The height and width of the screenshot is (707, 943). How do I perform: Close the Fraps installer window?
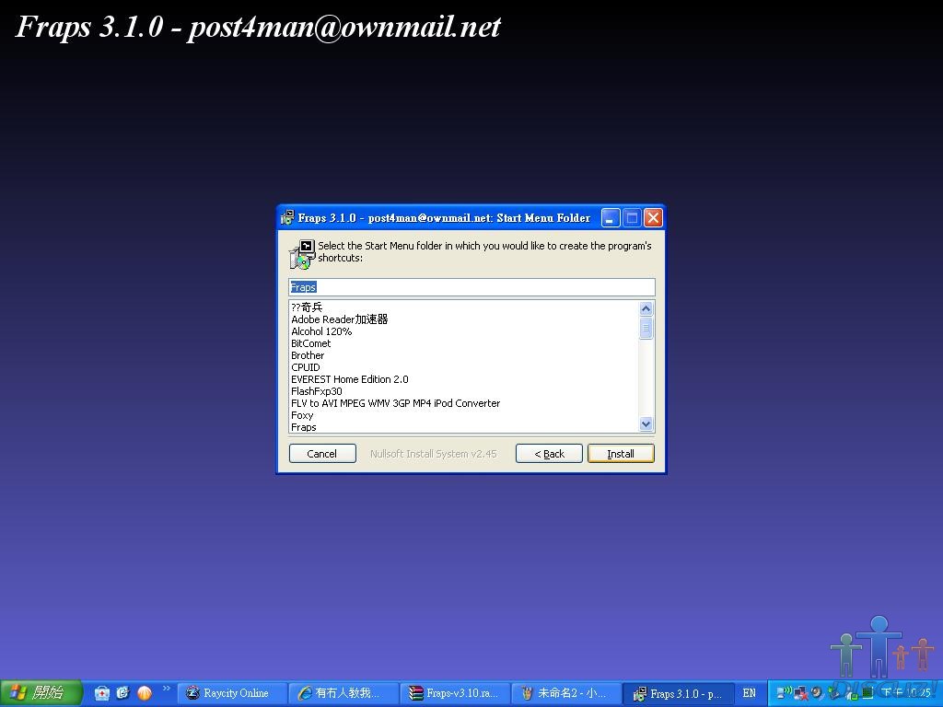coord(653,217)
